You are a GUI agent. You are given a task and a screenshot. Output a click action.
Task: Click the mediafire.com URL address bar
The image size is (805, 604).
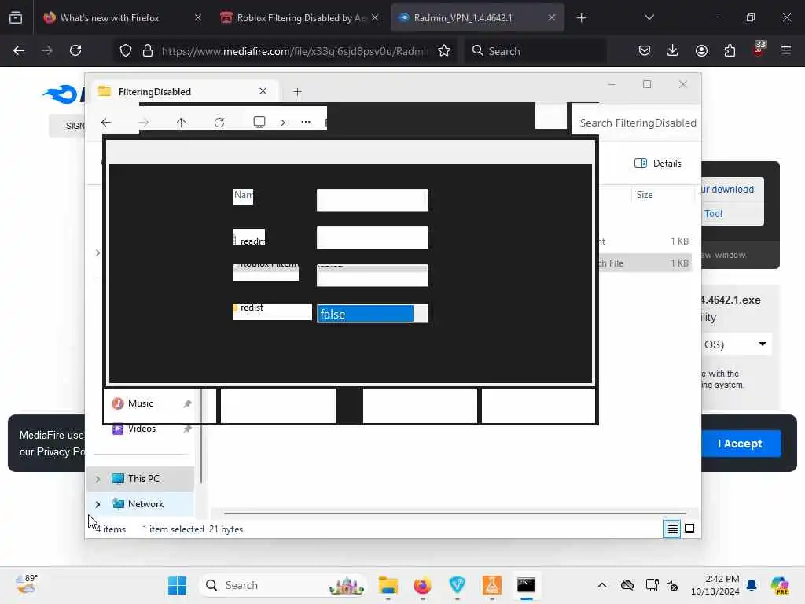coord(295,51)
